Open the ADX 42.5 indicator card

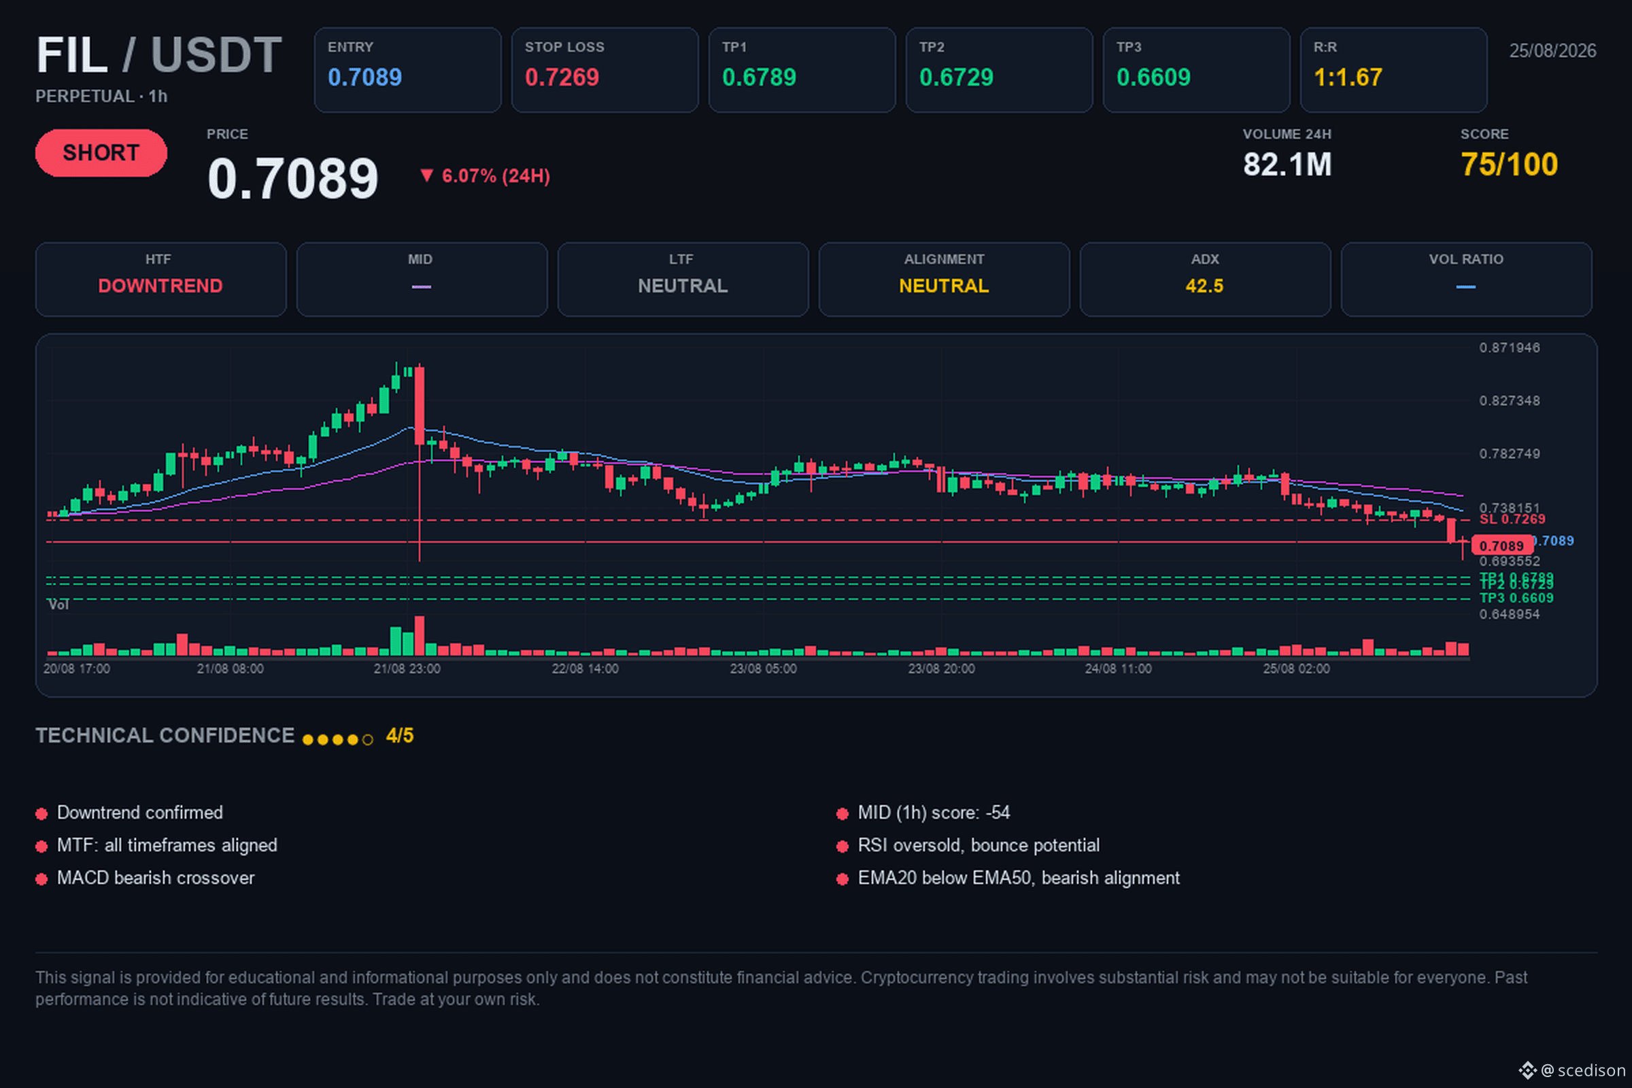(x=1205, y=279)
